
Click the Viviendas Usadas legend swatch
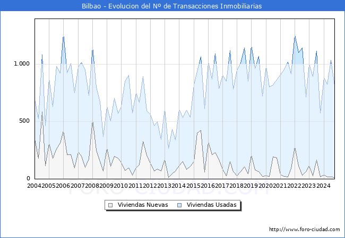pos(179,205)
